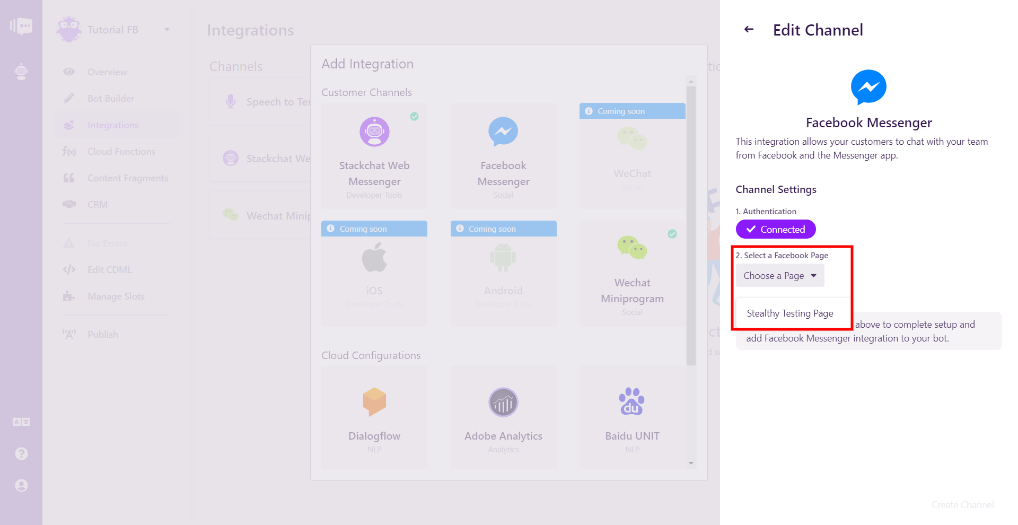Select the Dialogflow NLP card
The height and width of the screenshot is (525, 1018).
pyautogui.click(x=374, y=418)
